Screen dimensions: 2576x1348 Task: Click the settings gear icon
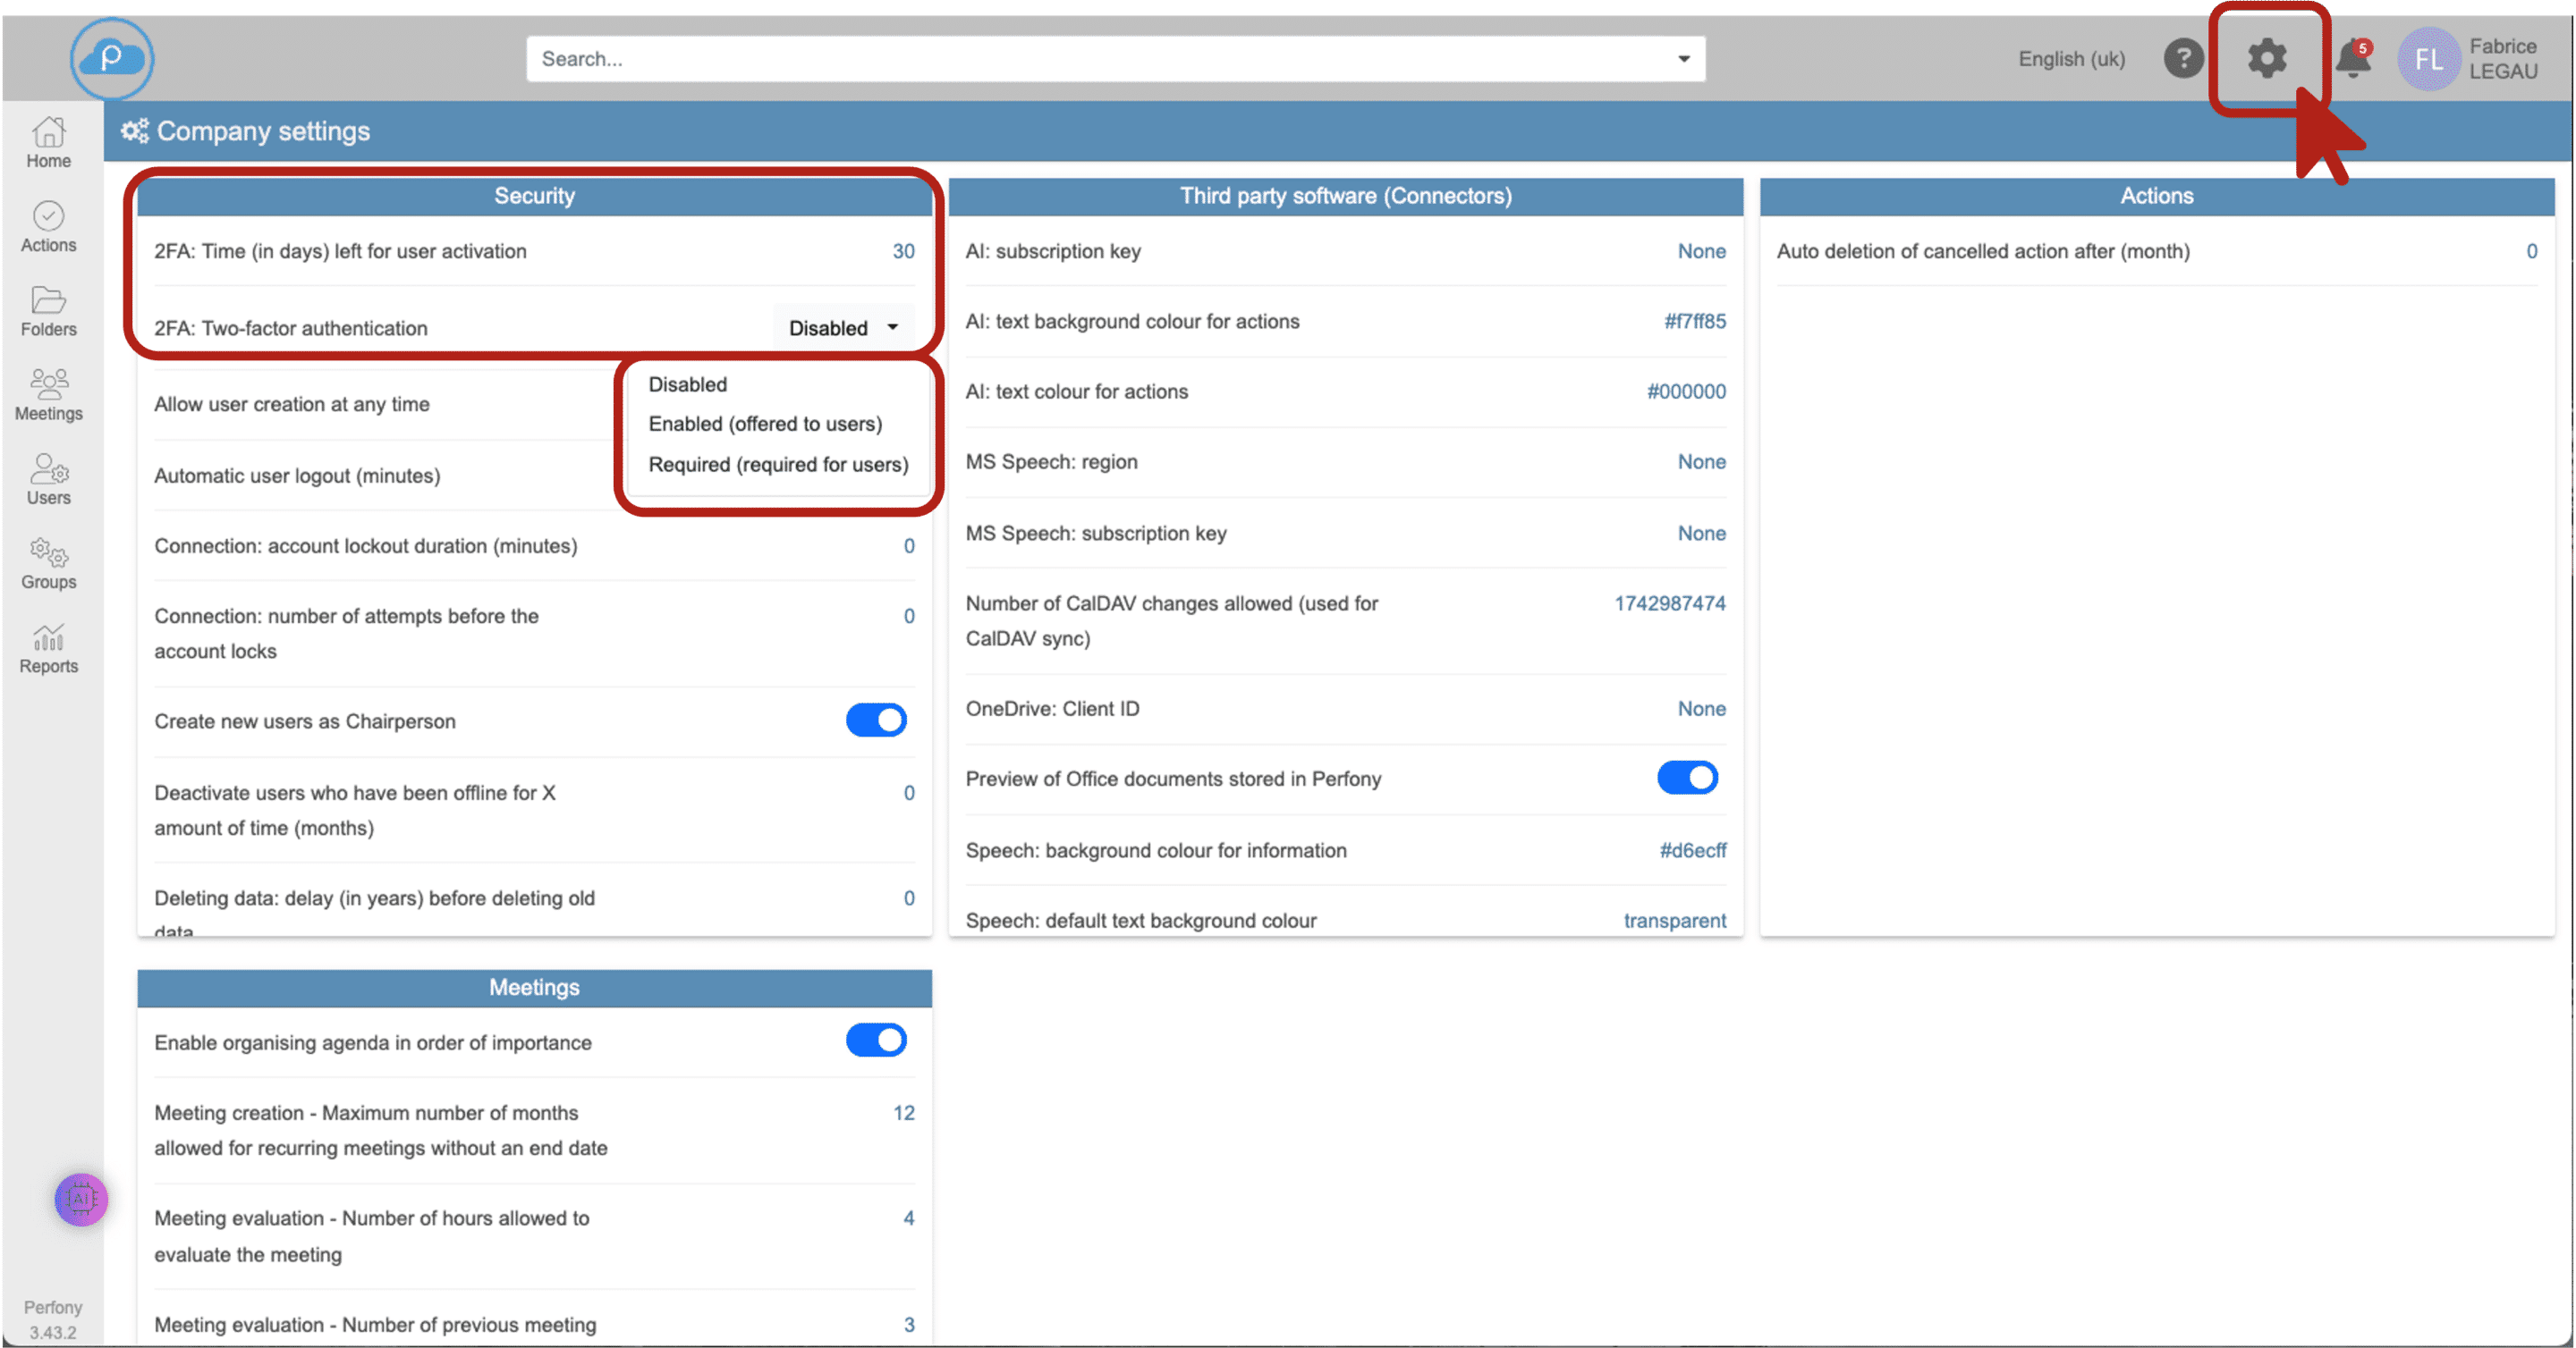[x=2266, y=58]
